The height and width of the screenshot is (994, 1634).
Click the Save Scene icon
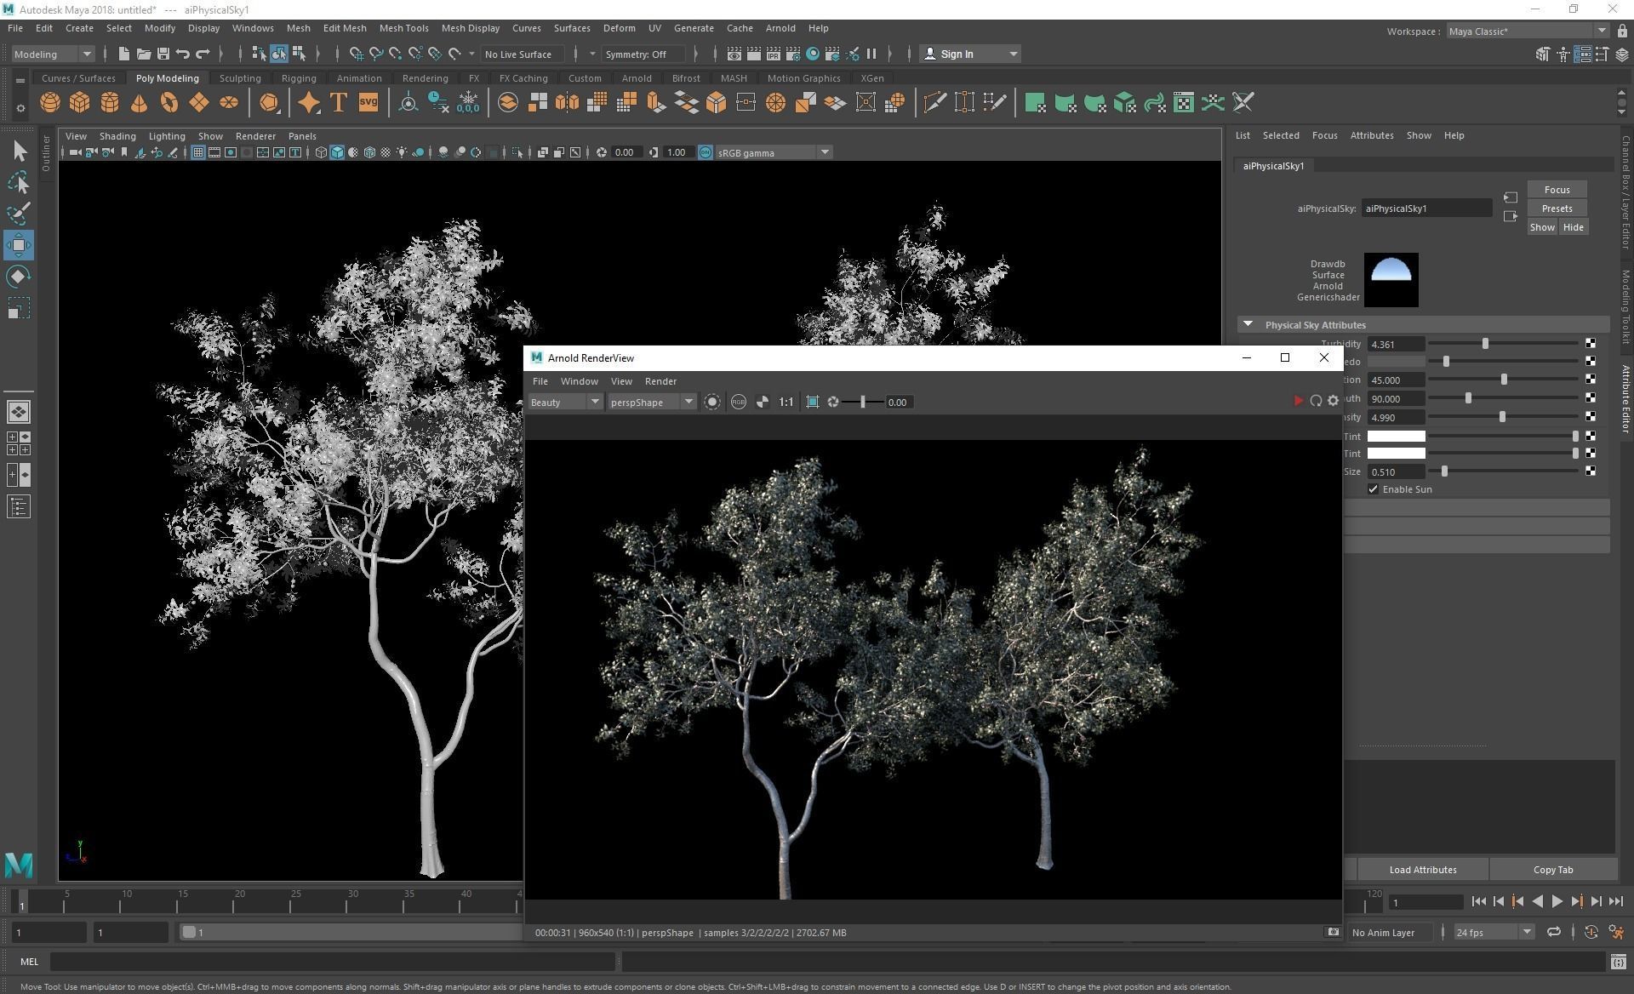163,54
